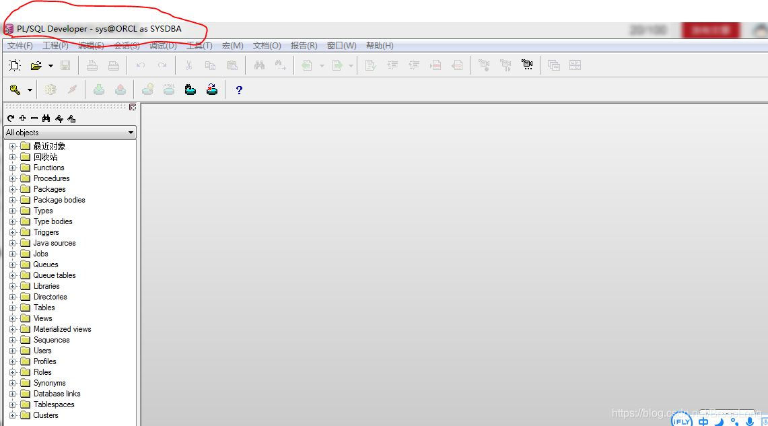Click the New file icon
The width and height of the screenshot is (768, 426).
[15, 65]
